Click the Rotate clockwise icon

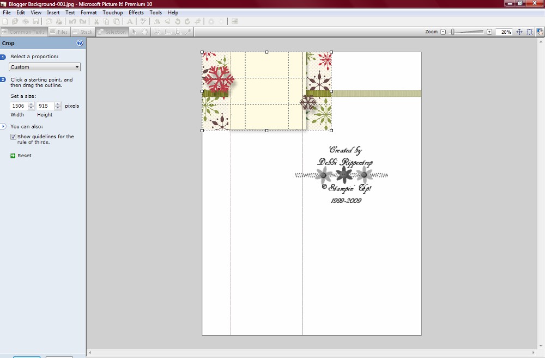click(187, 22)
